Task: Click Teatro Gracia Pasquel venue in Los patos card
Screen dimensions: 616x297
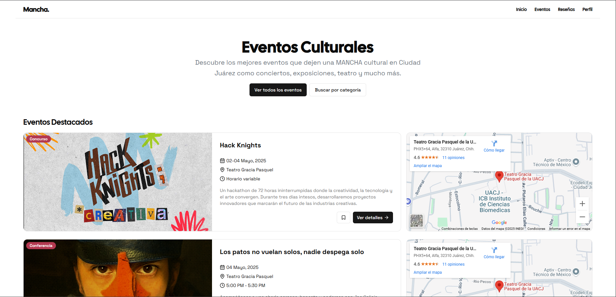Action: point(250,276)
